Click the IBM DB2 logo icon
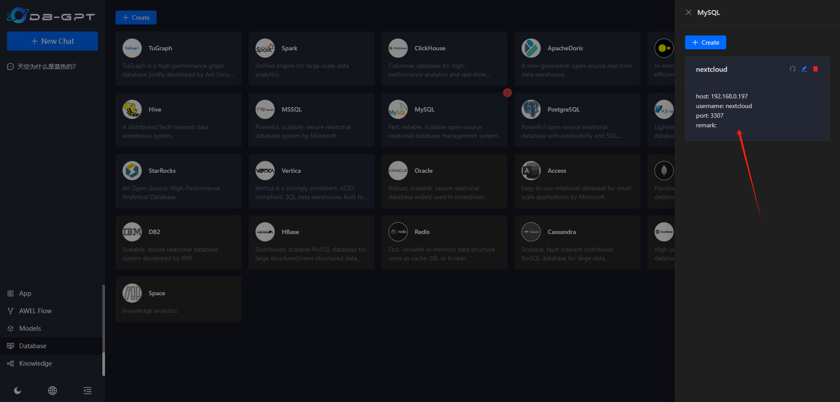840x402 pixels. pyautogui.click(x=132, y=232)
